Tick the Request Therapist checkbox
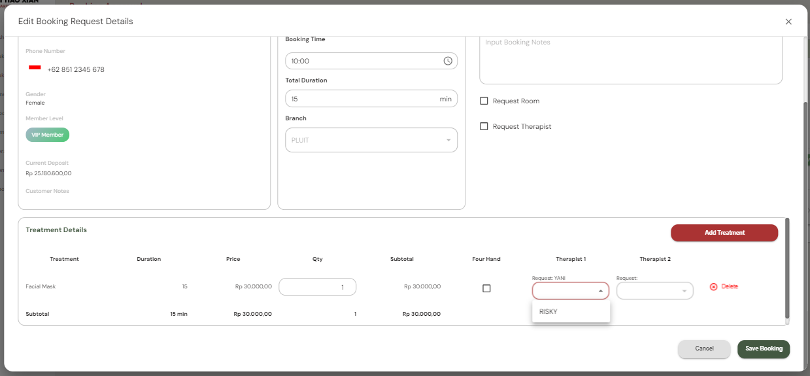Image resolution: width=810 pixels, height=376 pixels. 484,127
